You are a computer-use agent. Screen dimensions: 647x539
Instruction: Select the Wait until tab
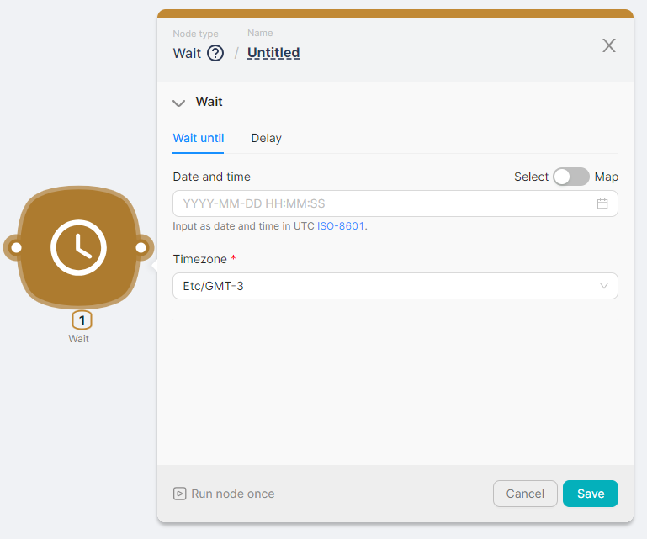pos(199,138)
